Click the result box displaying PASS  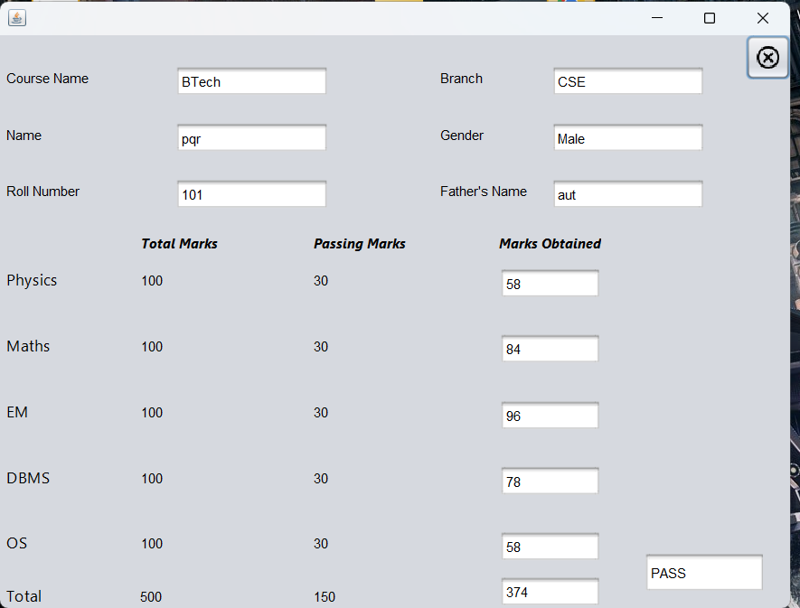coord(703,572)
